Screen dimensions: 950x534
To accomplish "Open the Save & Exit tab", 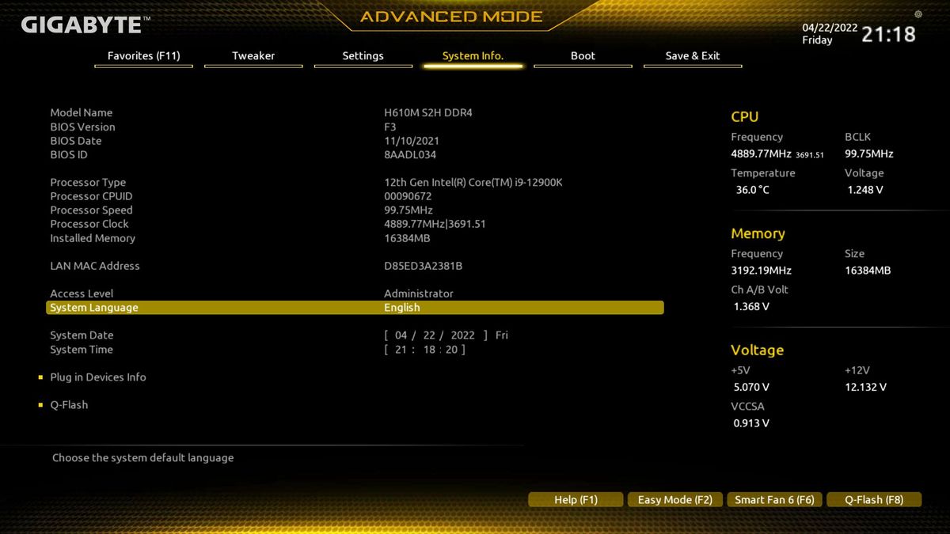I will tap(693, 56).
